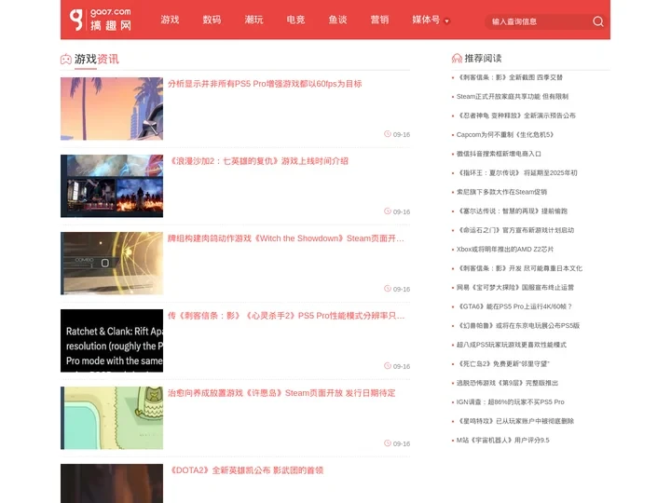Click the DOTA2 article thumbnail

point(112,483)
